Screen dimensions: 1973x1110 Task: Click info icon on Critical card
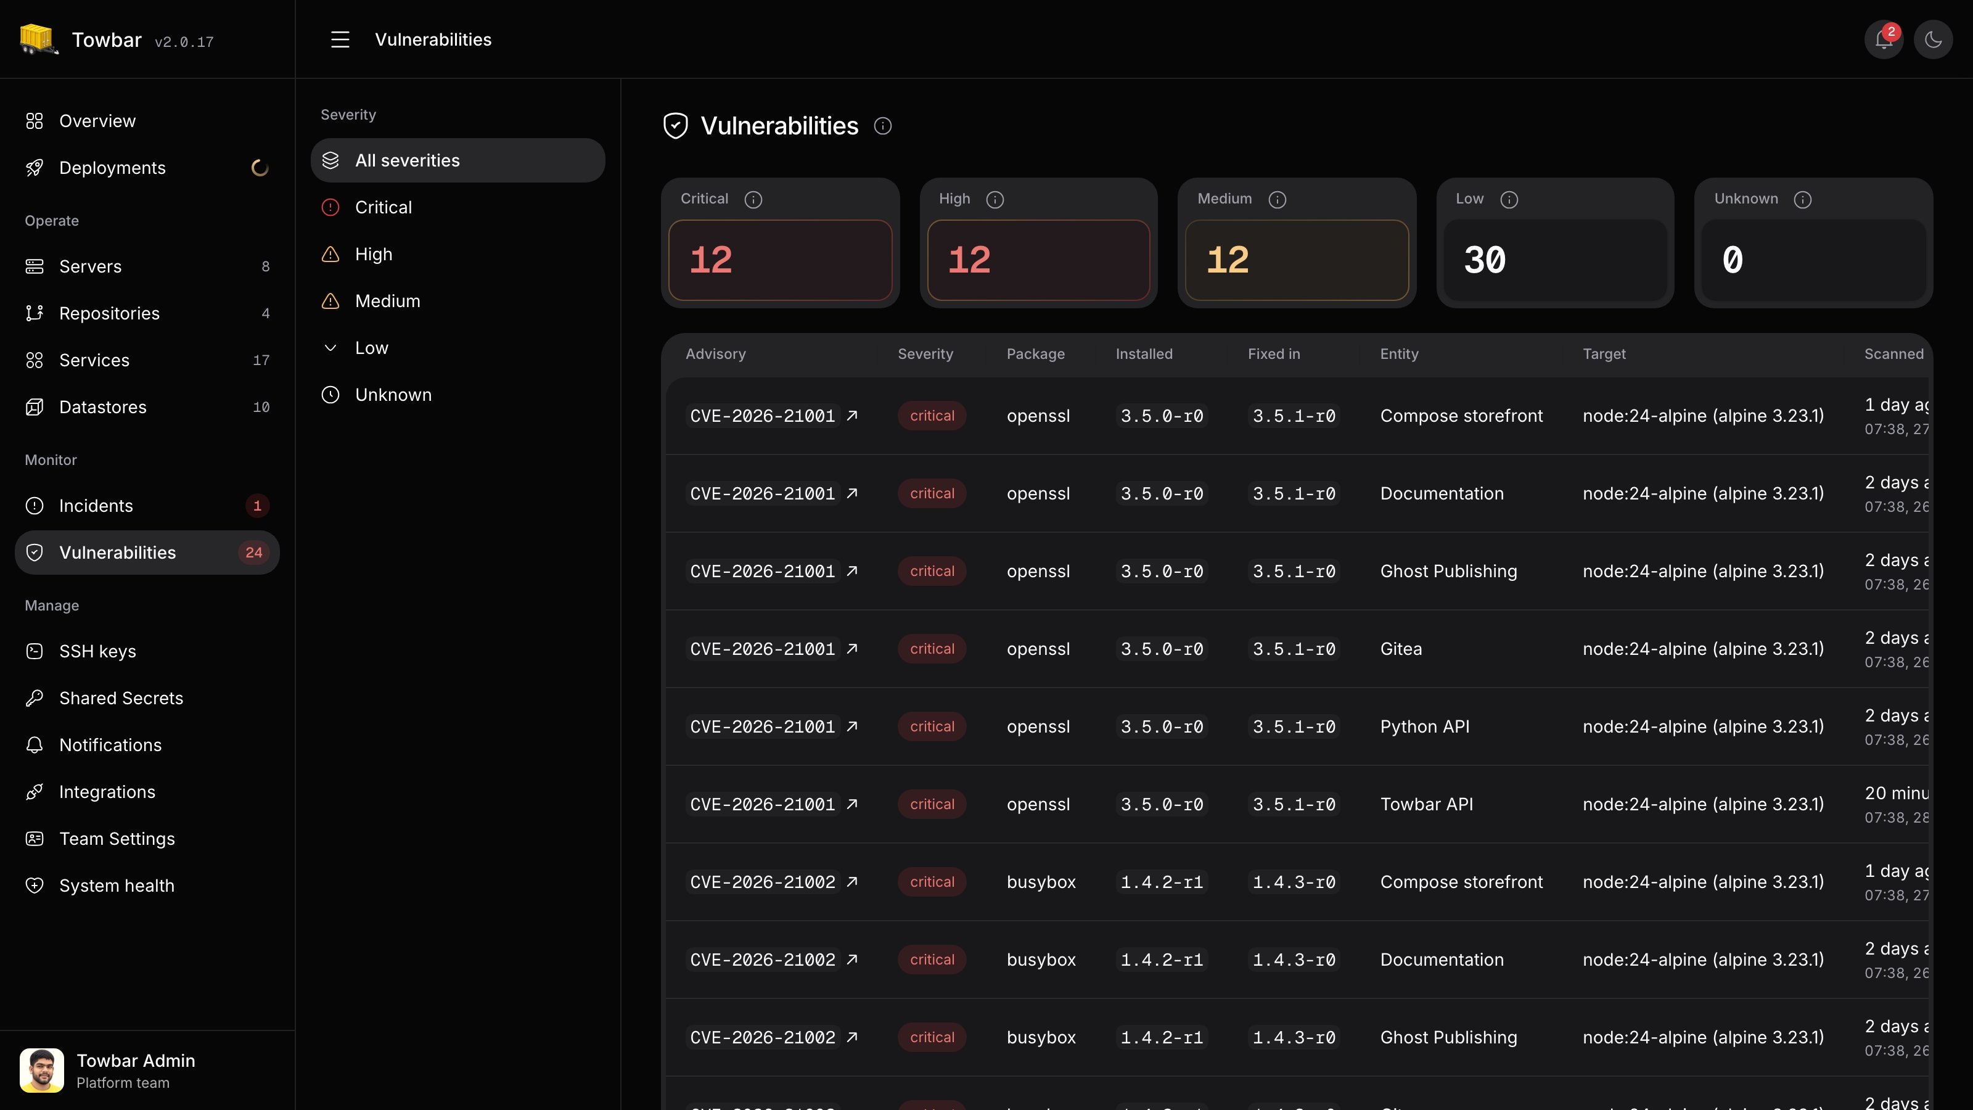tap(753, 199)
